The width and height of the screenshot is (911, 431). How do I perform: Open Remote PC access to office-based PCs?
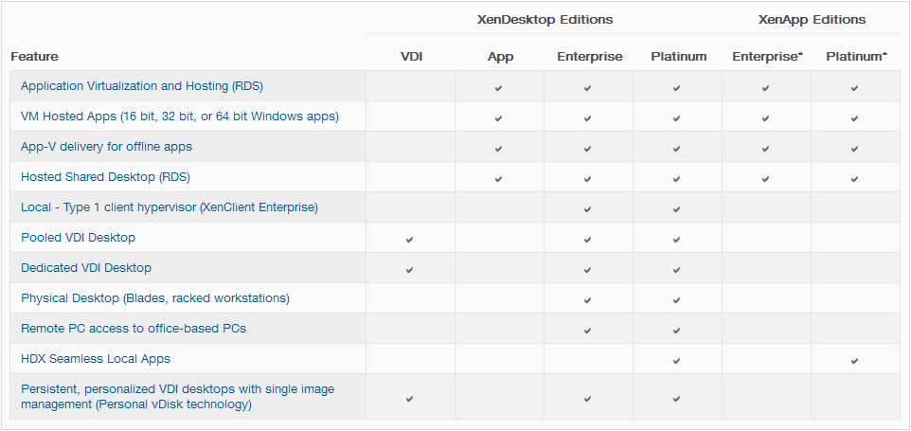click(x=134, y=328)
